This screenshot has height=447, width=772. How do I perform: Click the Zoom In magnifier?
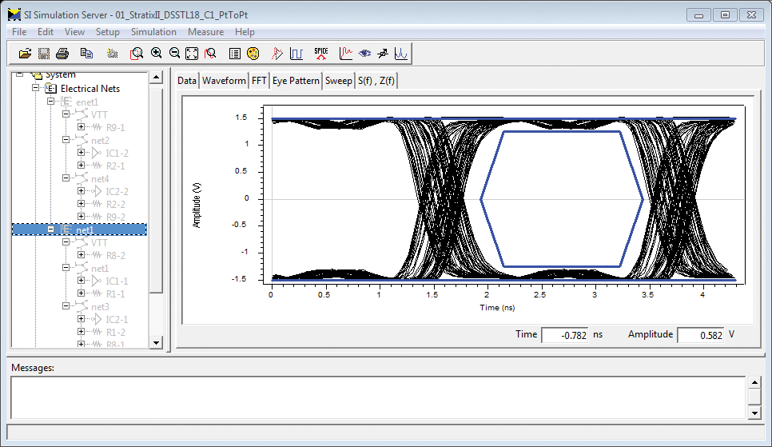(x=157, y=54)
